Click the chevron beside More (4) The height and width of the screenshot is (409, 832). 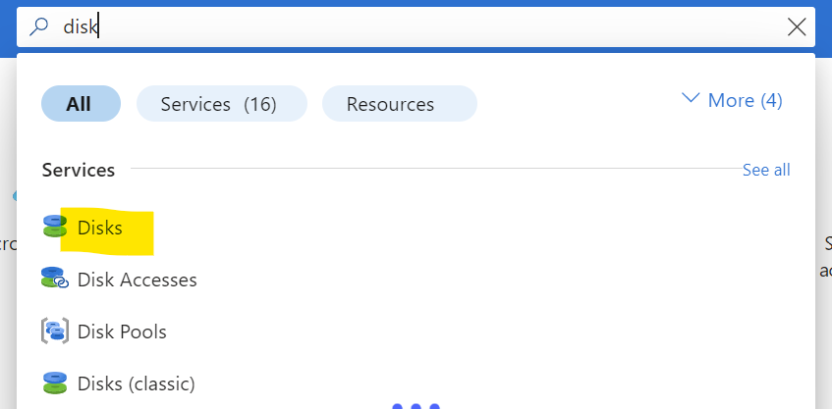(x=691, y=98)
